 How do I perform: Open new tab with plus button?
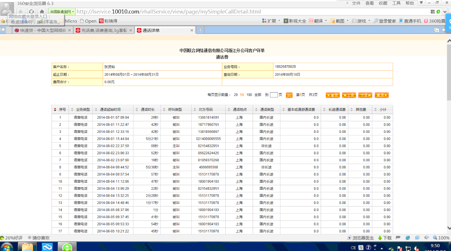point(200,30)
